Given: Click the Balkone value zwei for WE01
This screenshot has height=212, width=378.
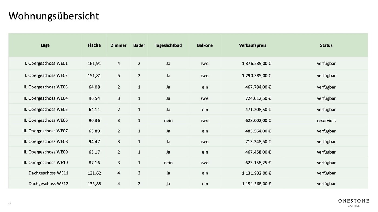Looking at the screenshot, I should [x=205, y=64].
